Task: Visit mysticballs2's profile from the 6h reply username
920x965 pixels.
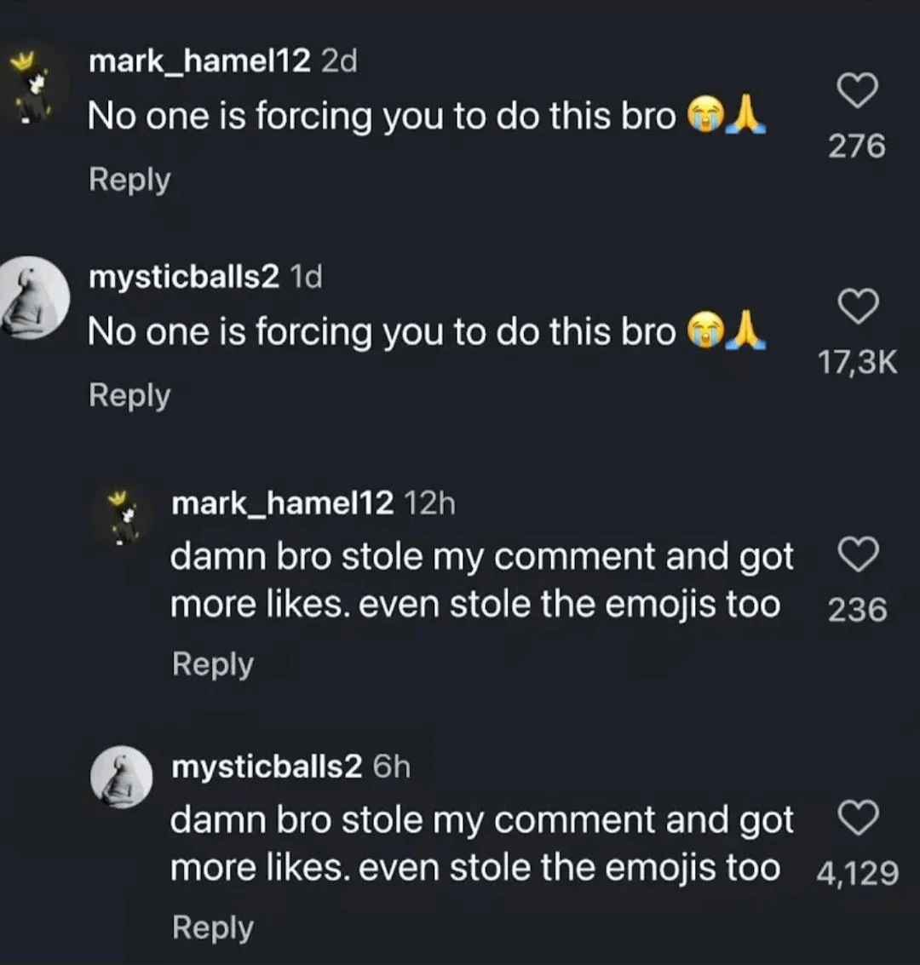Action: pyautogui.click(x=267, y=767)
